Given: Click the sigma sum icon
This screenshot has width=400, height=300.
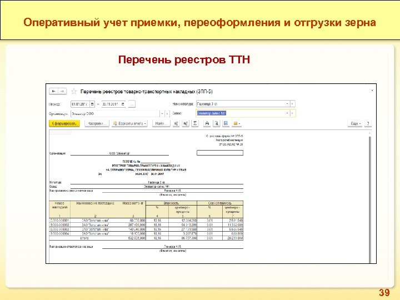Looking at the screenshot, I should [195, 123].
